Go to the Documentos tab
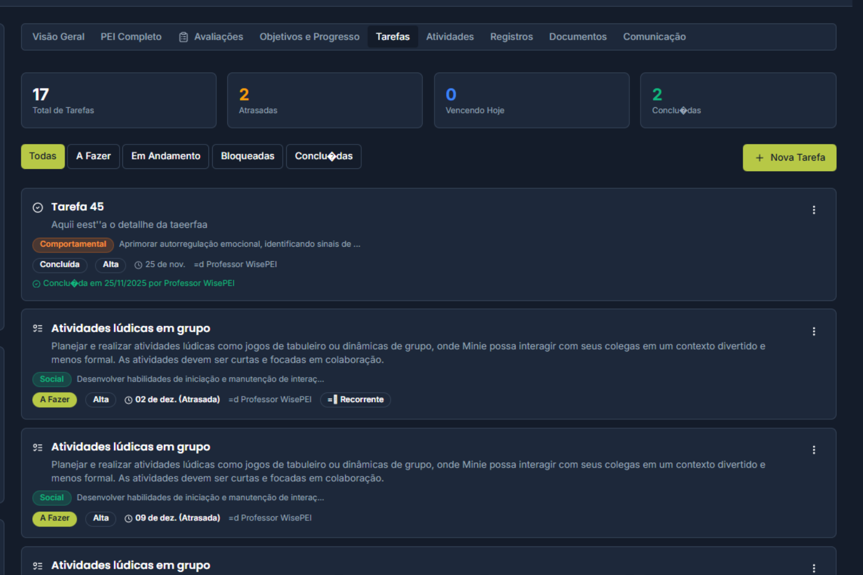 click(578, 37)
